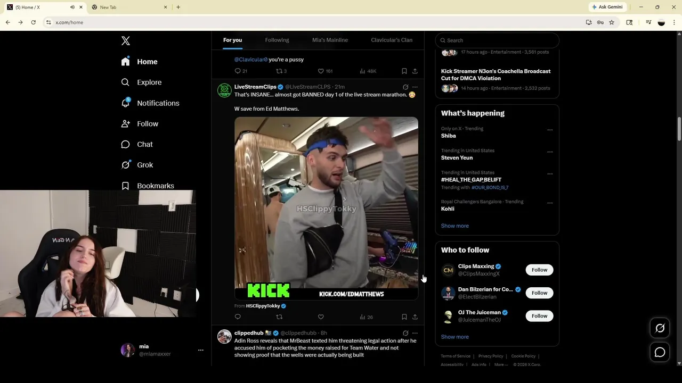Like the LiveStreamClips post
Viewport: 682px width, 383px height.
point(321,317)
